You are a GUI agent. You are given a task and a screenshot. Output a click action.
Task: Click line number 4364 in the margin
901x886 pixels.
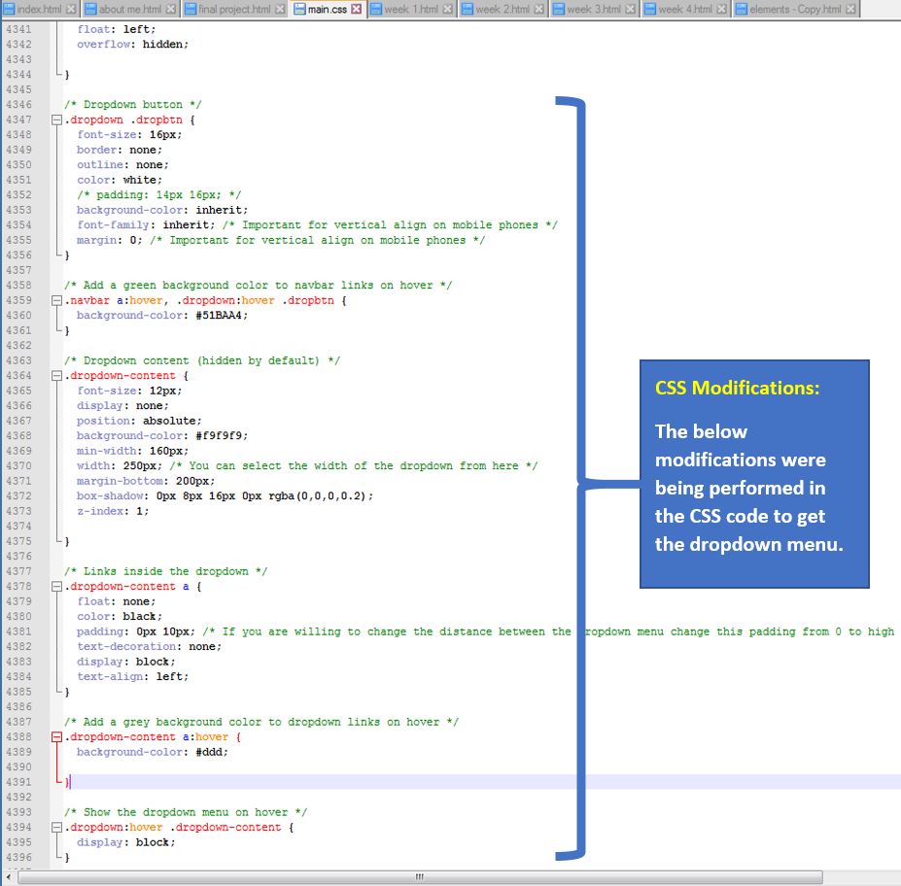pyautogui.click(x=19, y=376)
